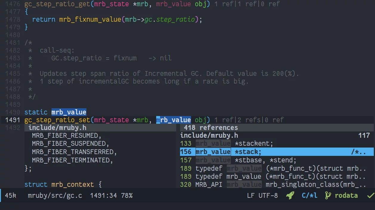Select reference line 320 mrb_singleton_class

(x=277, y=184)
